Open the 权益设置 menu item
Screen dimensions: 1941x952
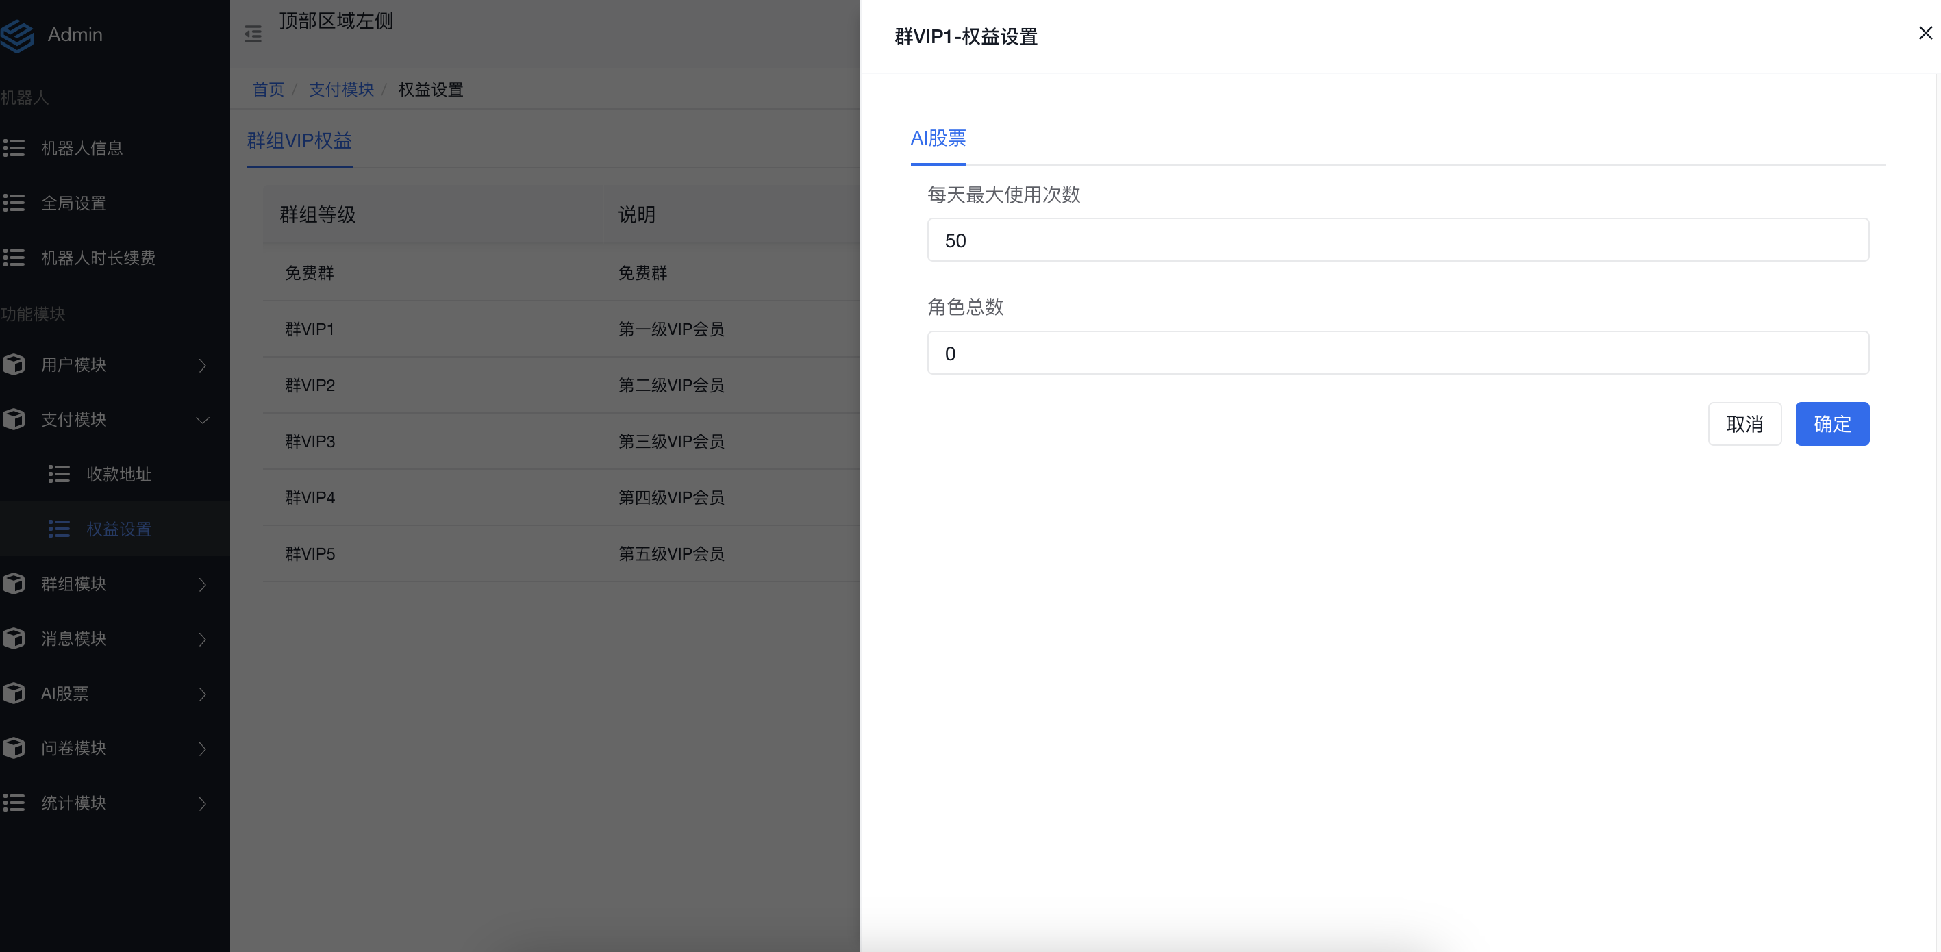click(119, 529)
